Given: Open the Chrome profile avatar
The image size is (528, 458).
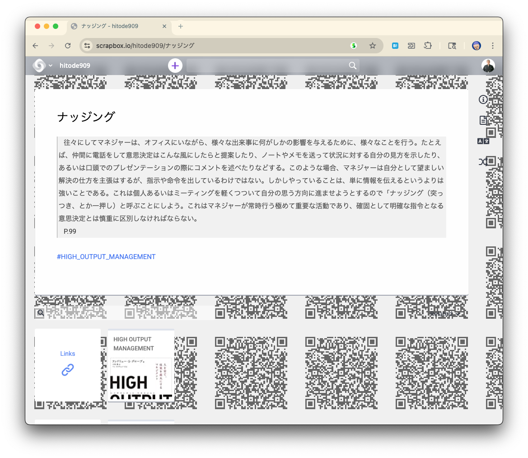Looking at the screenshot, I should (476, 46).
